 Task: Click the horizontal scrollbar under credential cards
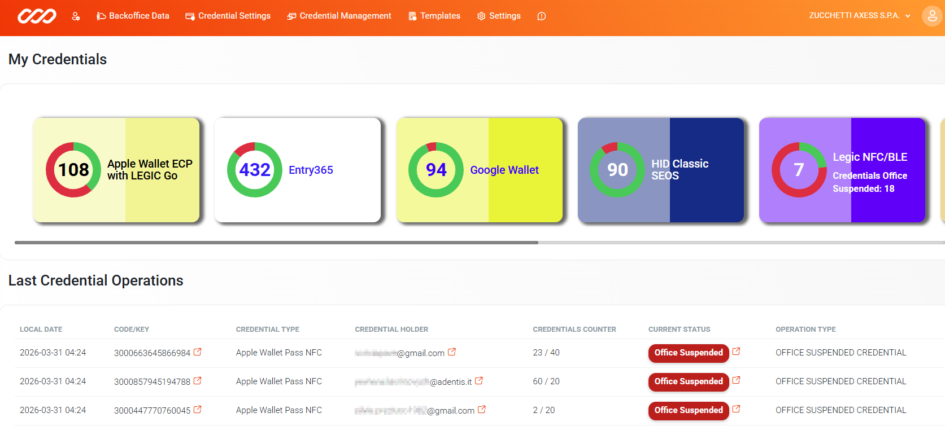pos(276,243)
